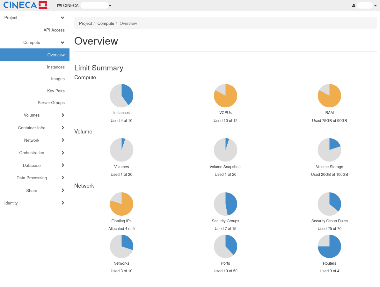Open Key Pairs page
This screenshot has height=287, width=380.
pos(56,91)
